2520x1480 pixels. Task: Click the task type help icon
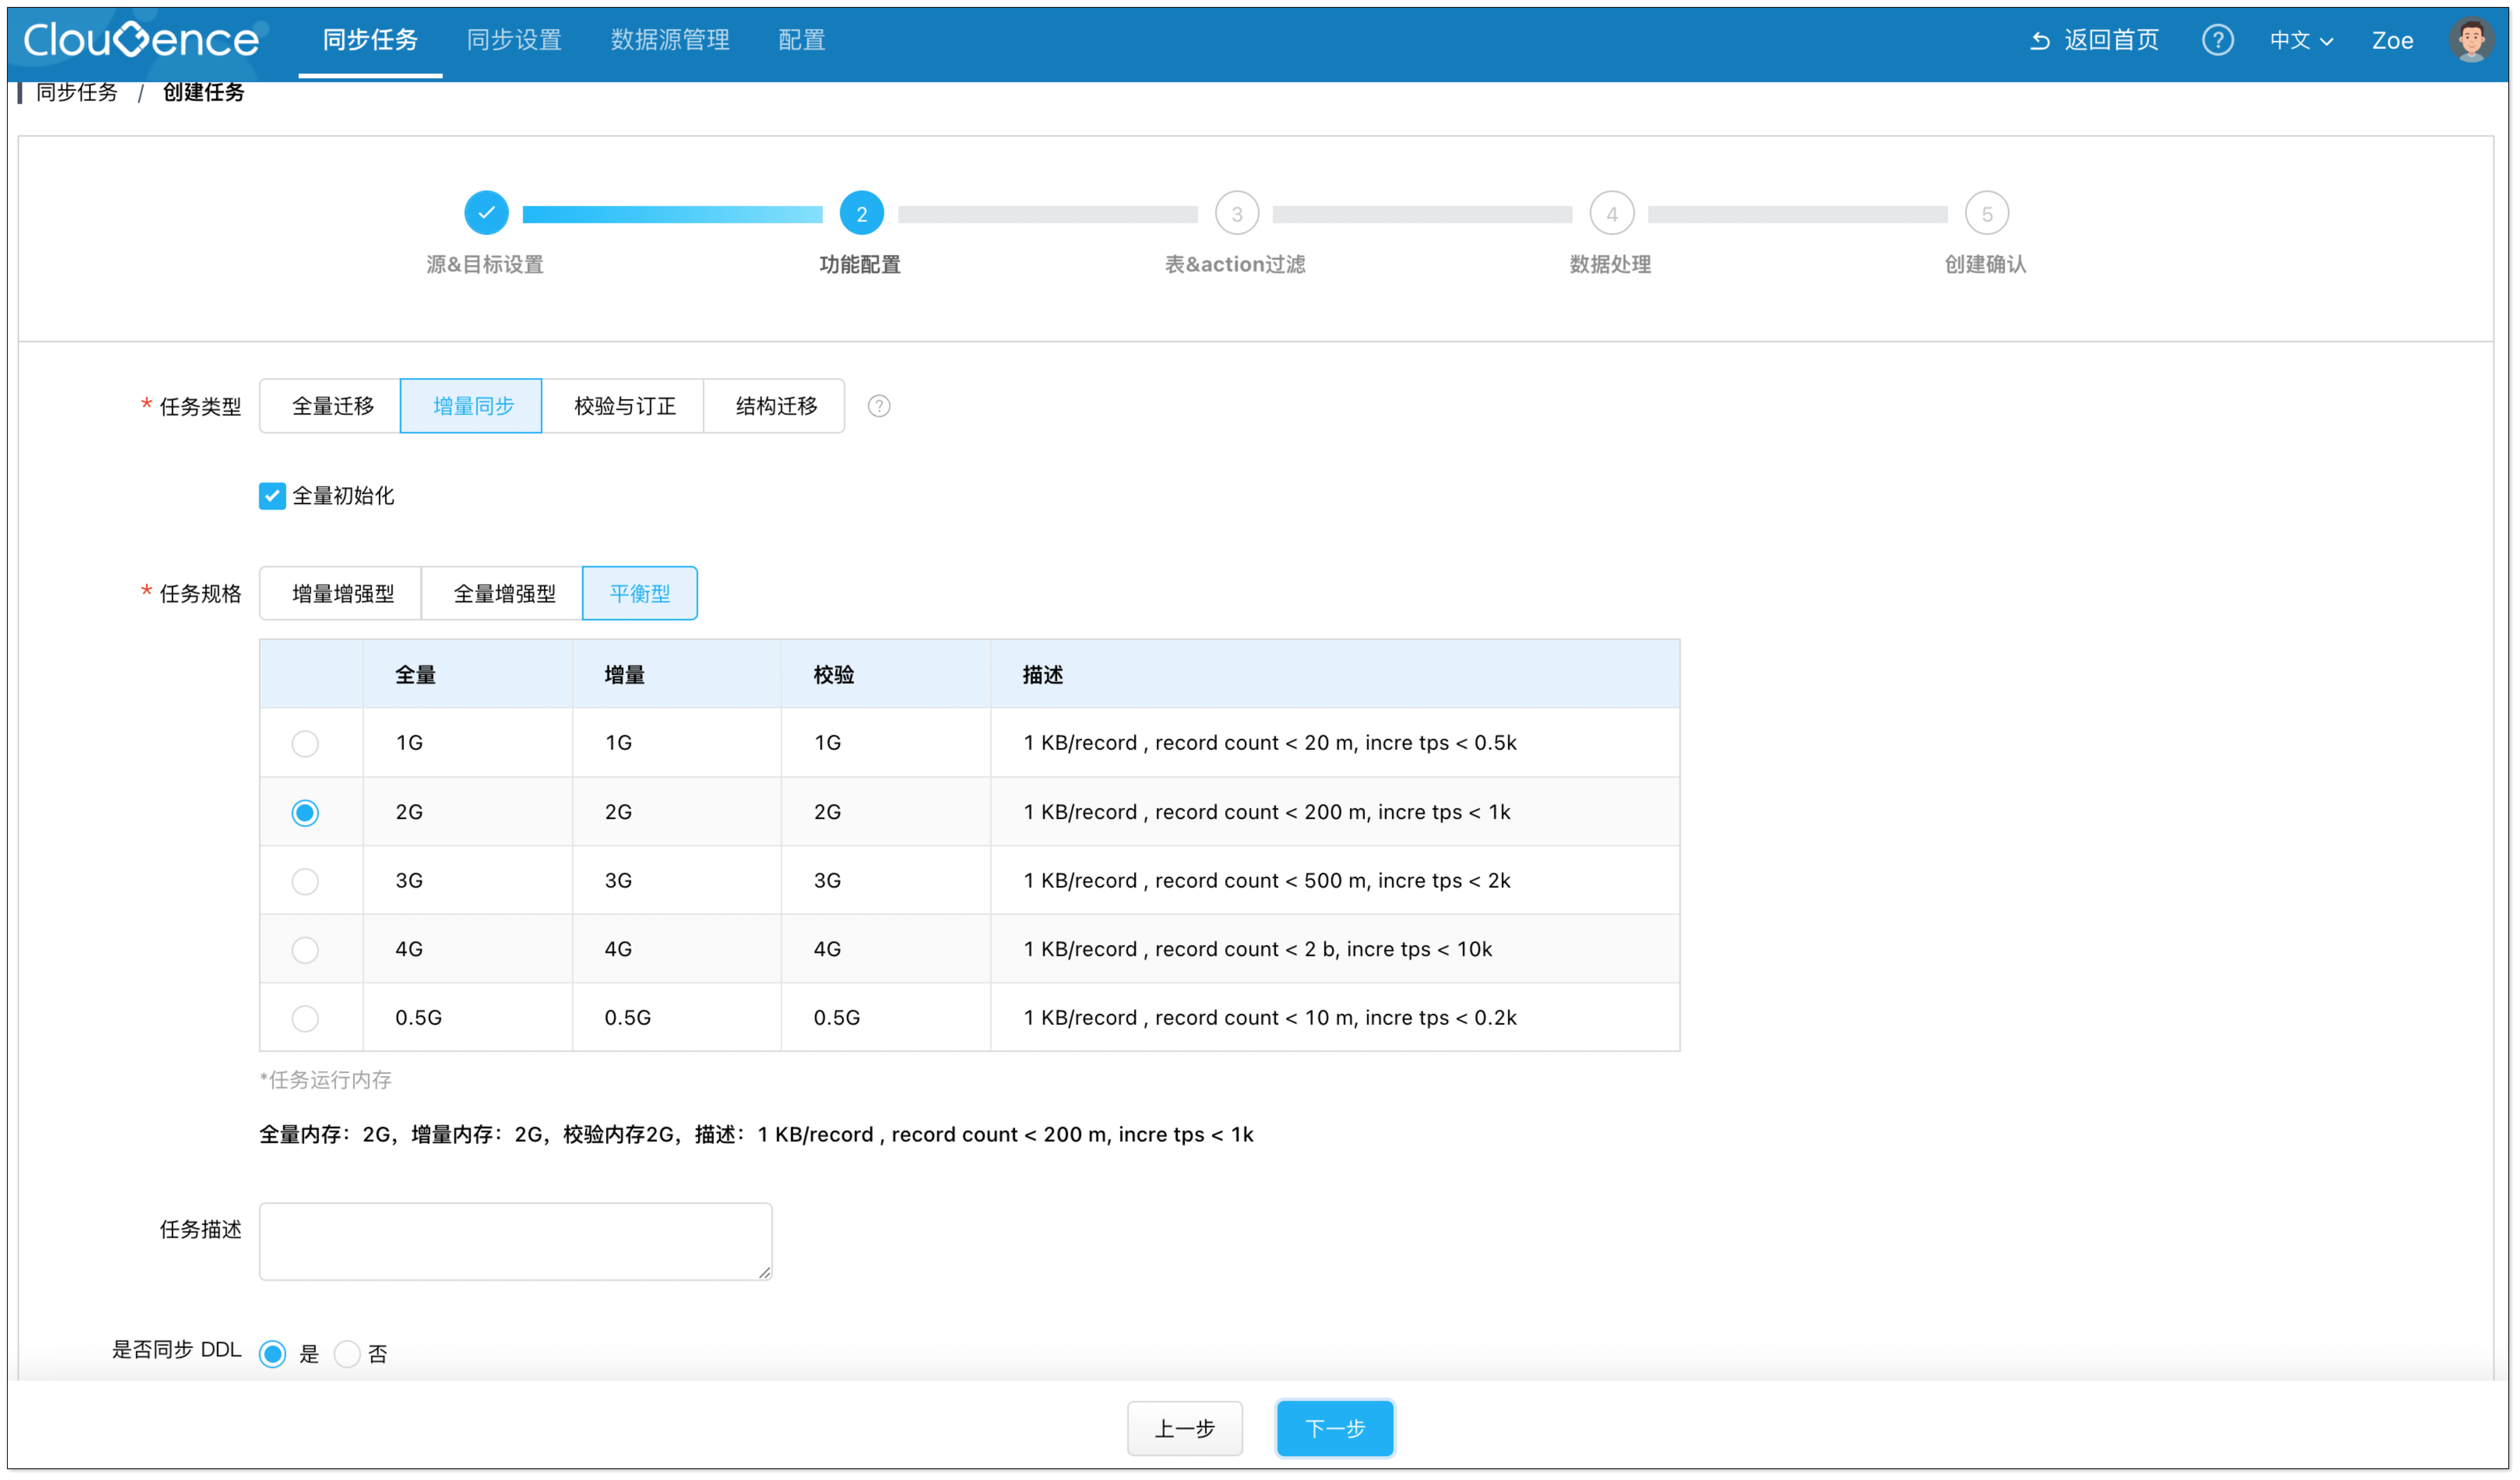click(x=878, y=406)
